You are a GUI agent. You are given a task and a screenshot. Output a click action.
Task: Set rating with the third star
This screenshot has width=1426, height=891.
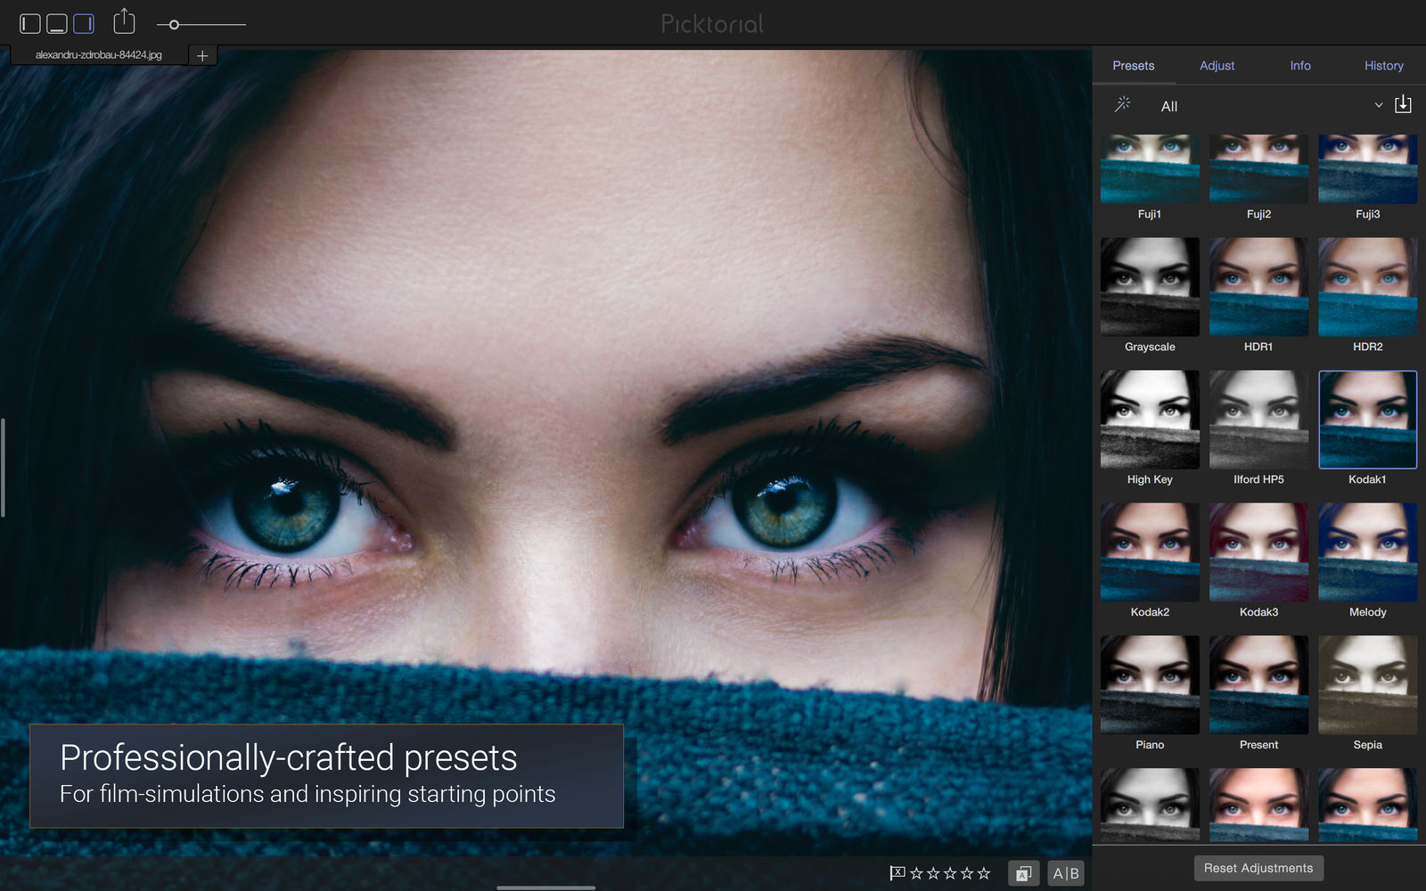pos(950,873)
